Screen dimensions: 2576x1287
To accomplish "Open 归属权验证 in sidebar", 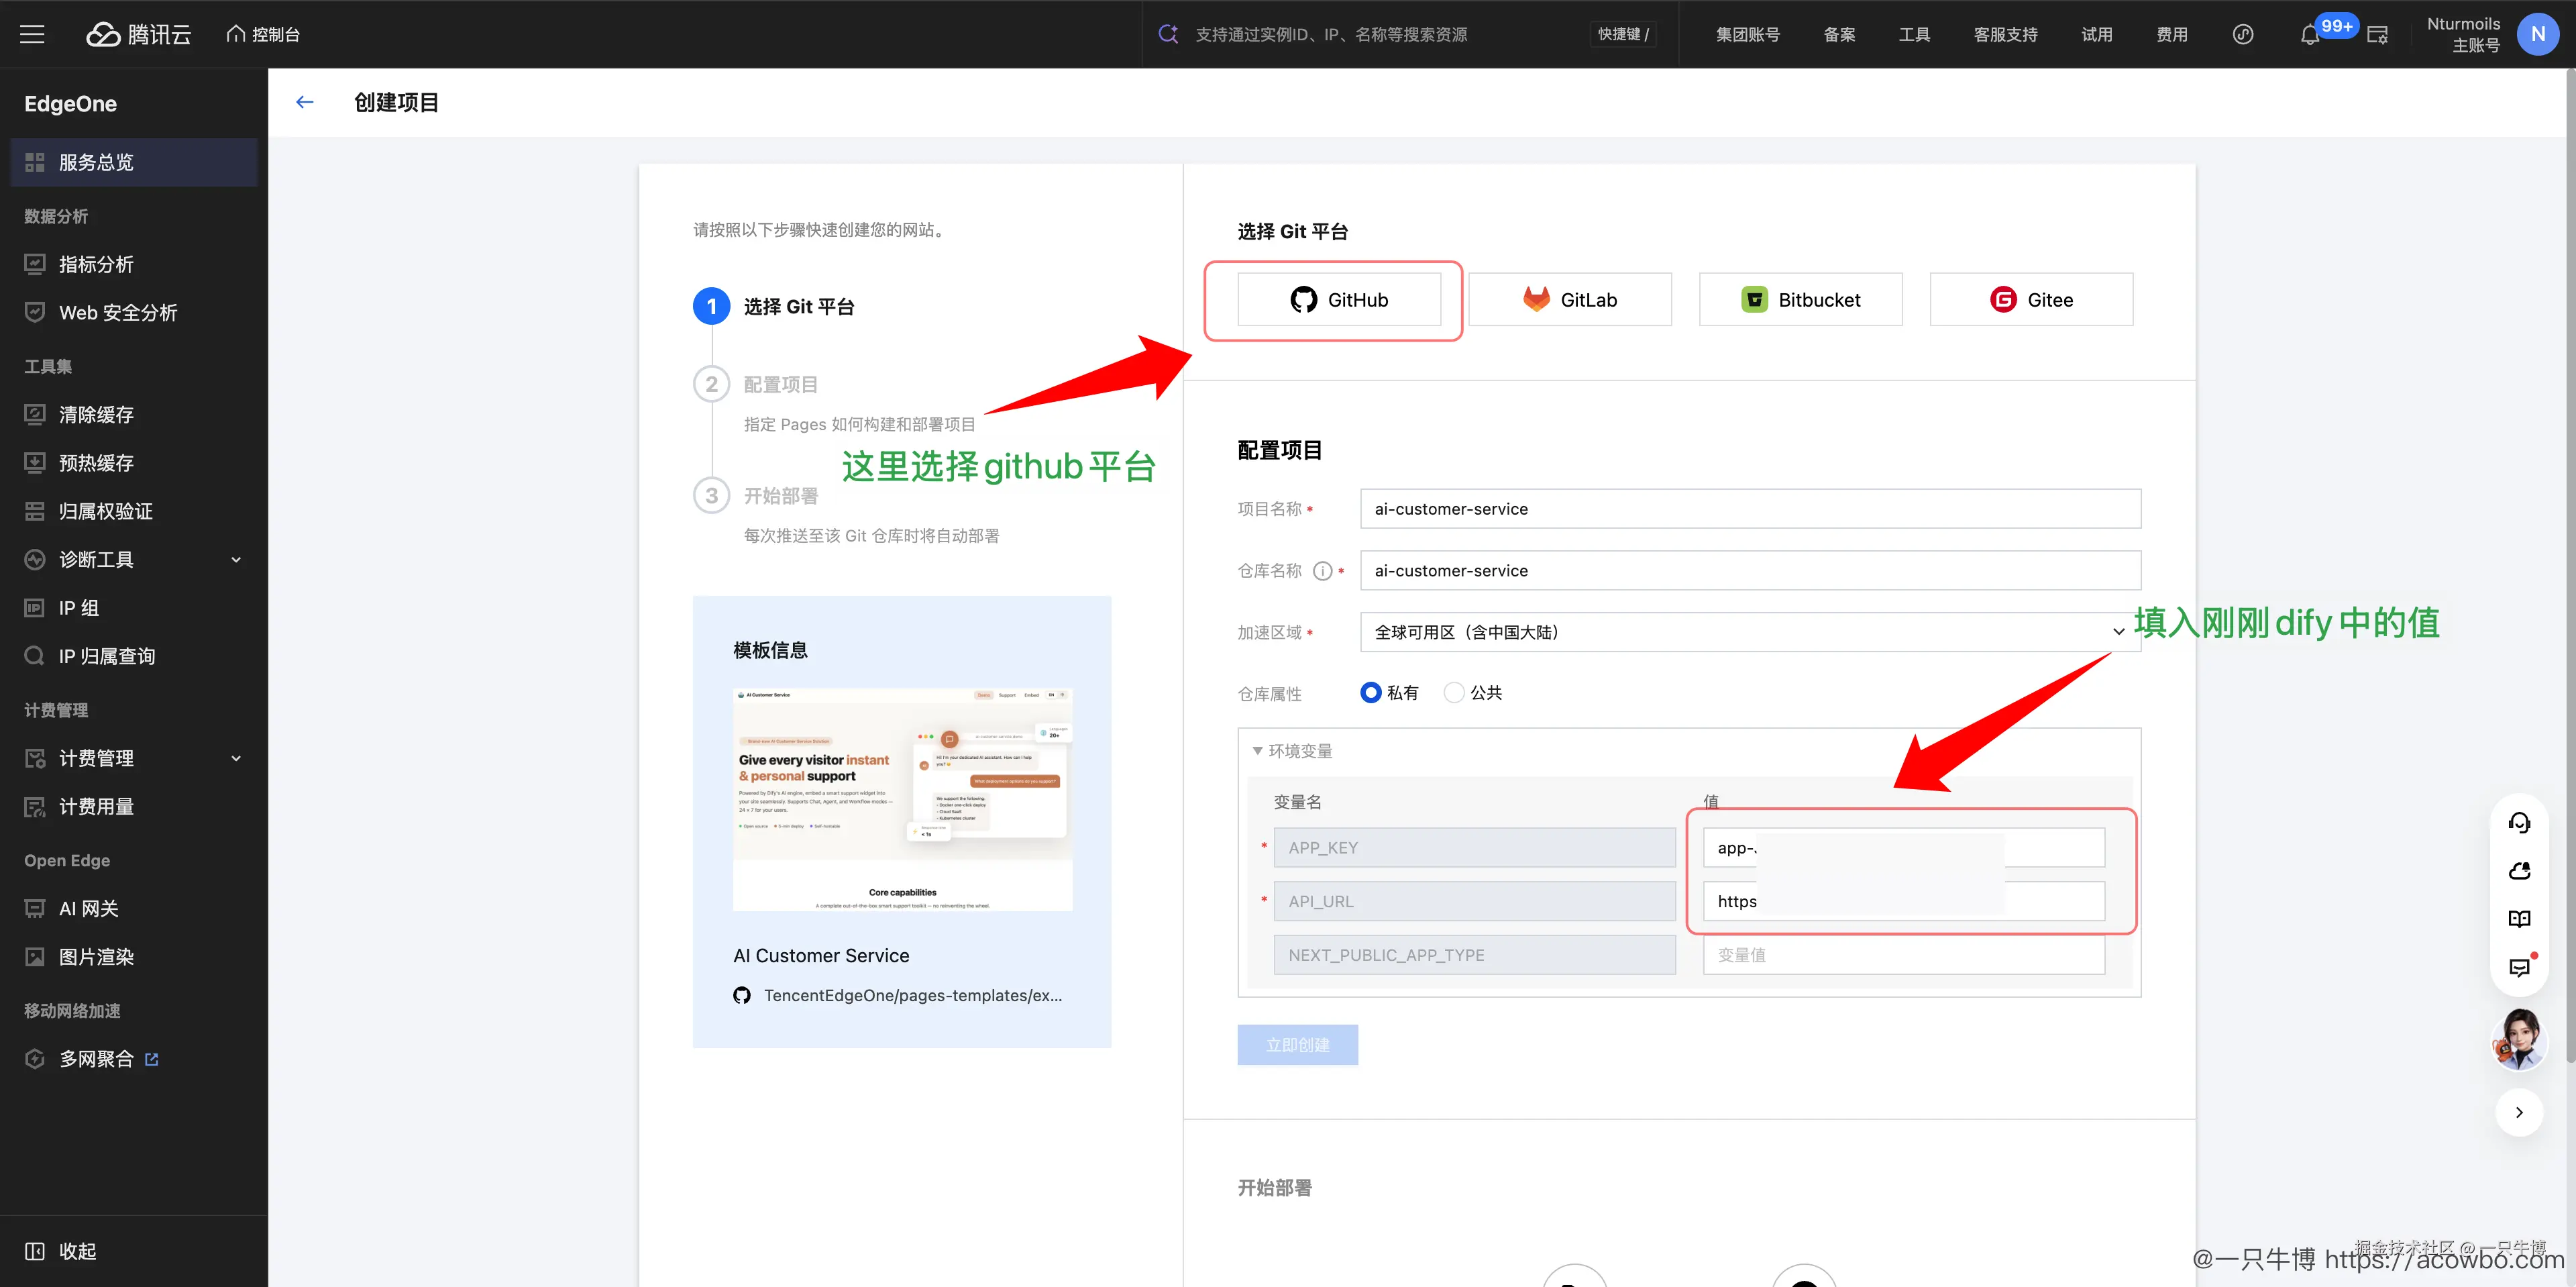I will pos(134,511).
